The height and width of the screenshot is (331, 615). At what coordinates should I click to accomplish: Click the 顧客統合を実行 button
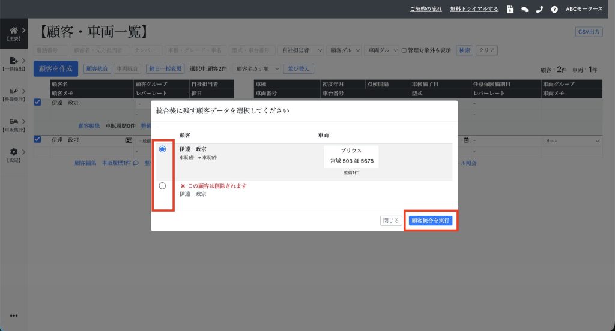[x=430, y=221]
